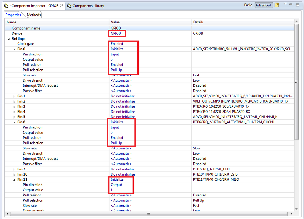
Task: Click the Component Inspector tab icon
Action: pos(6,6)
